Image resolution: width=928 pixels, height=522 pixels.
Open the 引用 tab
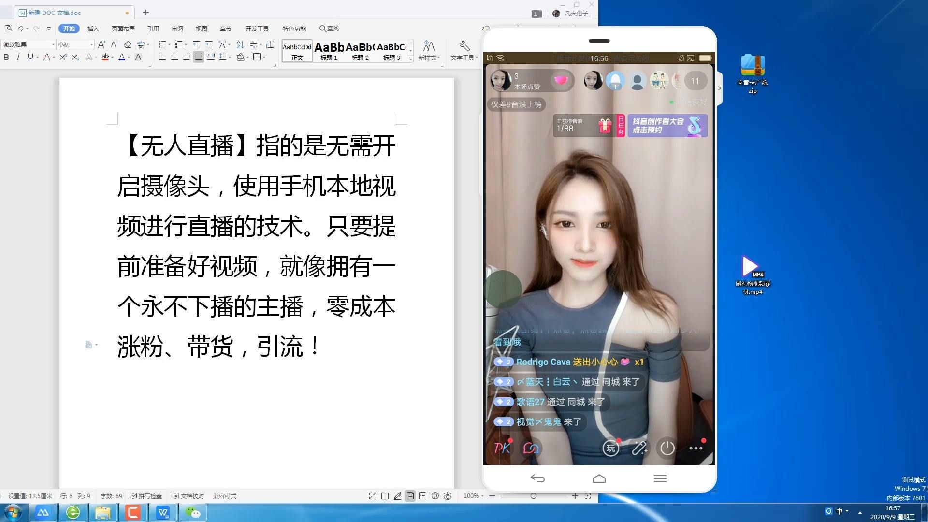click(153, 29)
